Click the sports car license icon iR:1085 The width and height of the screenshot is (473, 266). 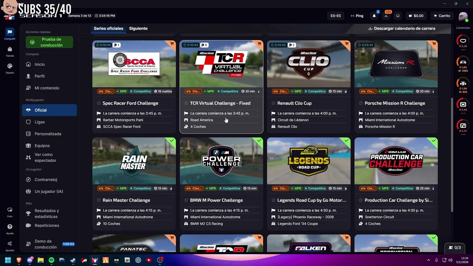pos(463,62)
